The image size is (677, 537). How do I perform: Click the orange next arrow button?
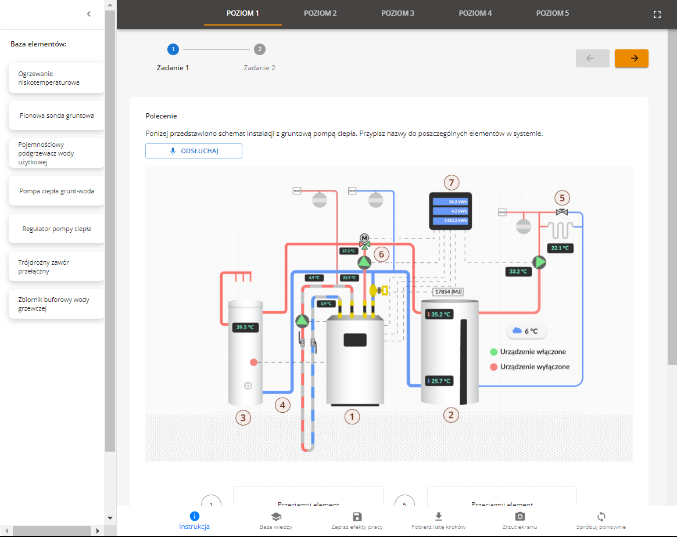[631, 58]
